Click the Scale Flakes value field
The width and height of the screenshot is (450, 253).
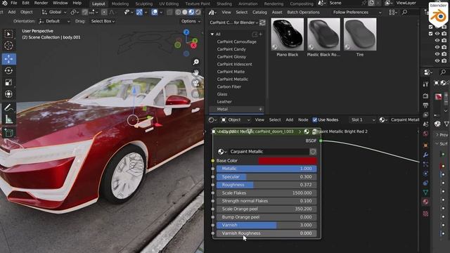click(266, 193)
